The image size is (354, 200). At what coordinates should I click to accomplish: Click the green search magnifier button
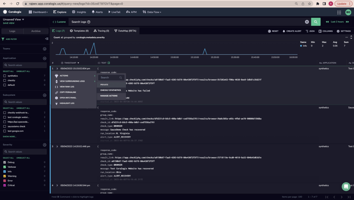pyautogui.click(x=316, y=22)
